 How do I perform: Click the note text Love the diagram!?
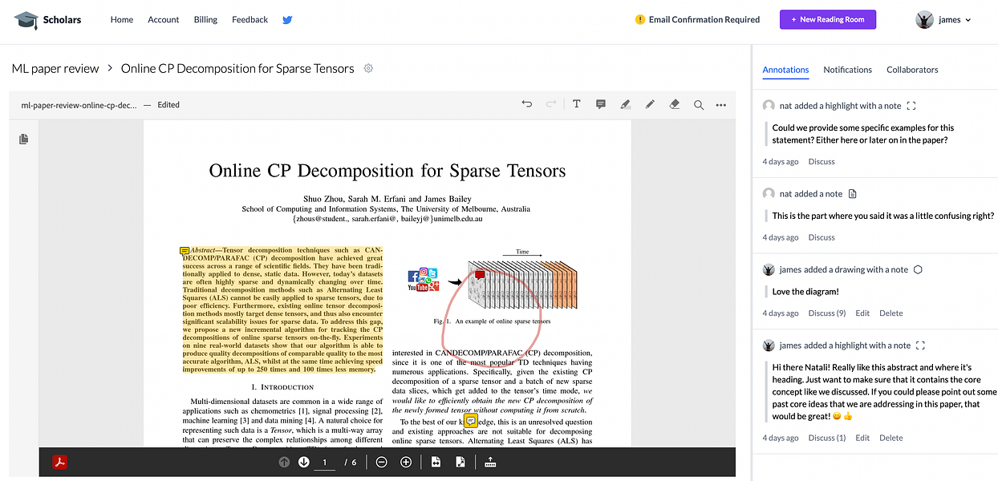tap(805, 292)
